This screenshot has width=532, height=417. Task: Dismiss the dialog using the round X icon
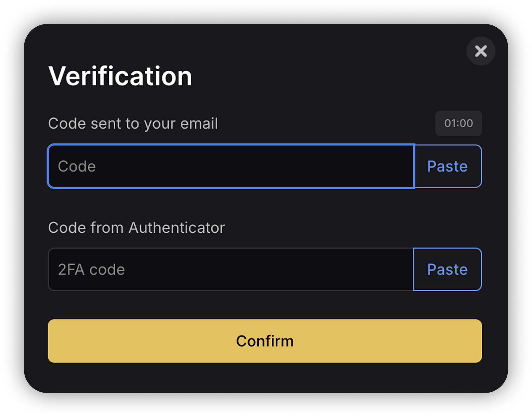click(x=481, y=51)
